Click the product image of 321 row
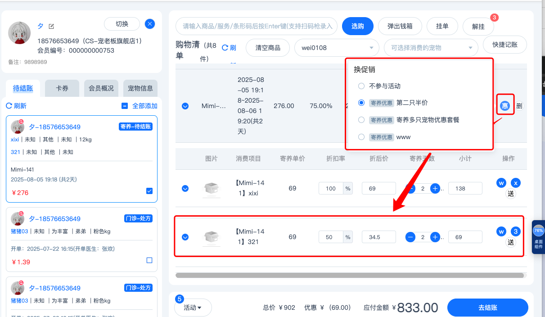This screenshot has width=545, height=317. [212, 237]
